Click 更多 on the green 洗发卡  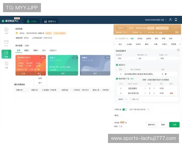[x=63, y=74]
